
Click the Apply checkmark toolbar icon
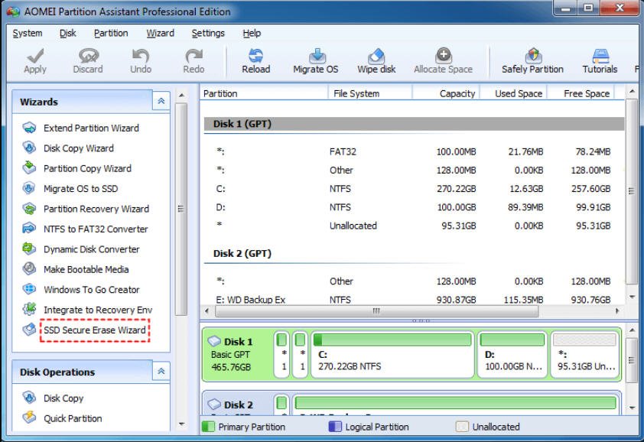pyautogui.click(x=35, y=56)
